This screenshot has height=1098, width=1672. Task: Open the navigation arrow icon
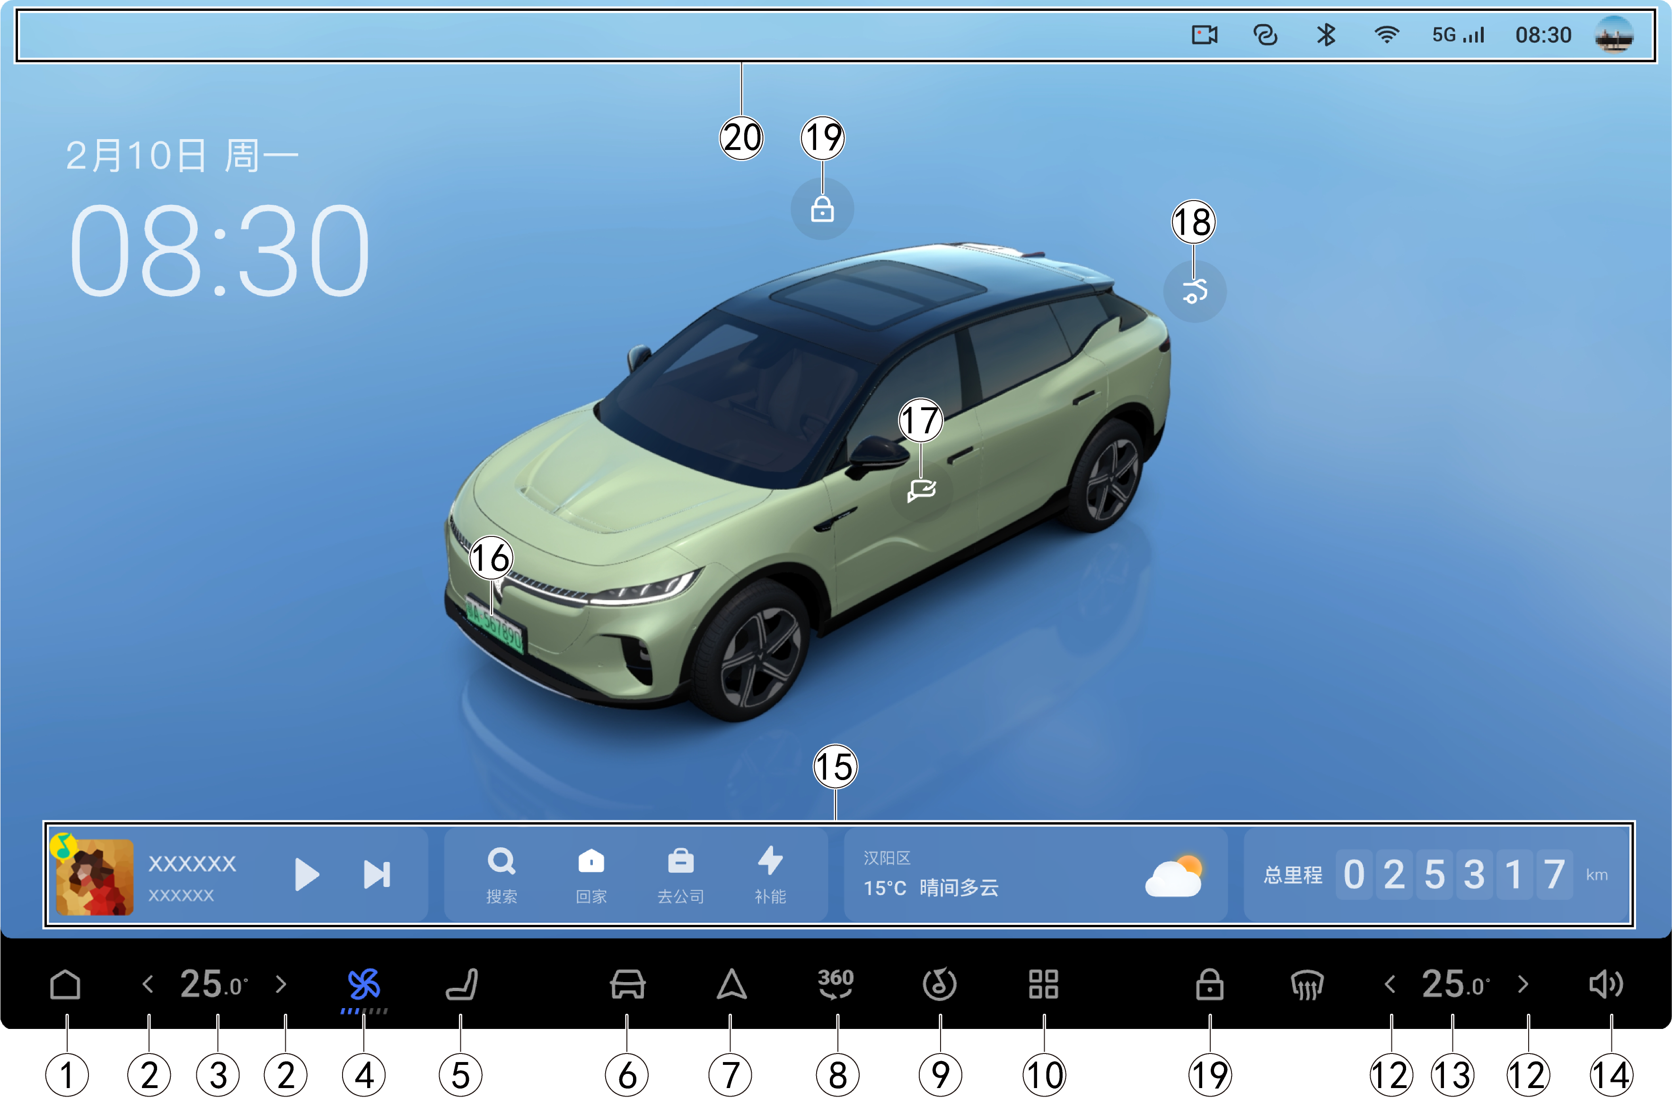click(x=731, y=984)
